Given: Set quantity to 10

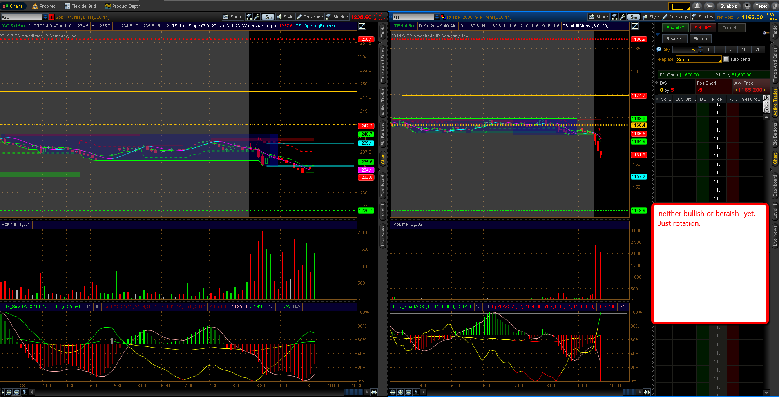Looking at the screenshot, I should point(744,49).
